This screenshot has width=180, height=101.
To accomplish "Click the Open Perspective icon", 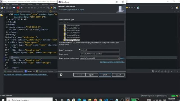I will (x=177, y=8).
